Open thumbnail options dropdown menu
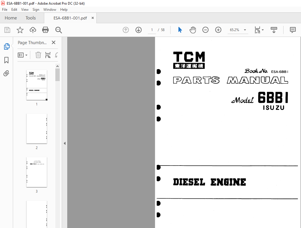 (22, 55)
